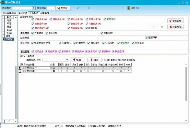Viewport: 190px width, 128px height.
Task: Toggle the 订货业务(#) checkbox
Action: click(33, 19)
